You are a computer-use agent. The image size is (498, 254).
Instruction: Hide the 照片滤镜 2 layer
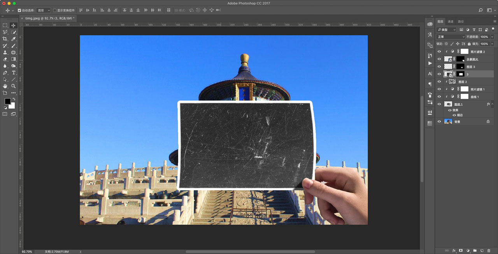[x=439, y=51]
